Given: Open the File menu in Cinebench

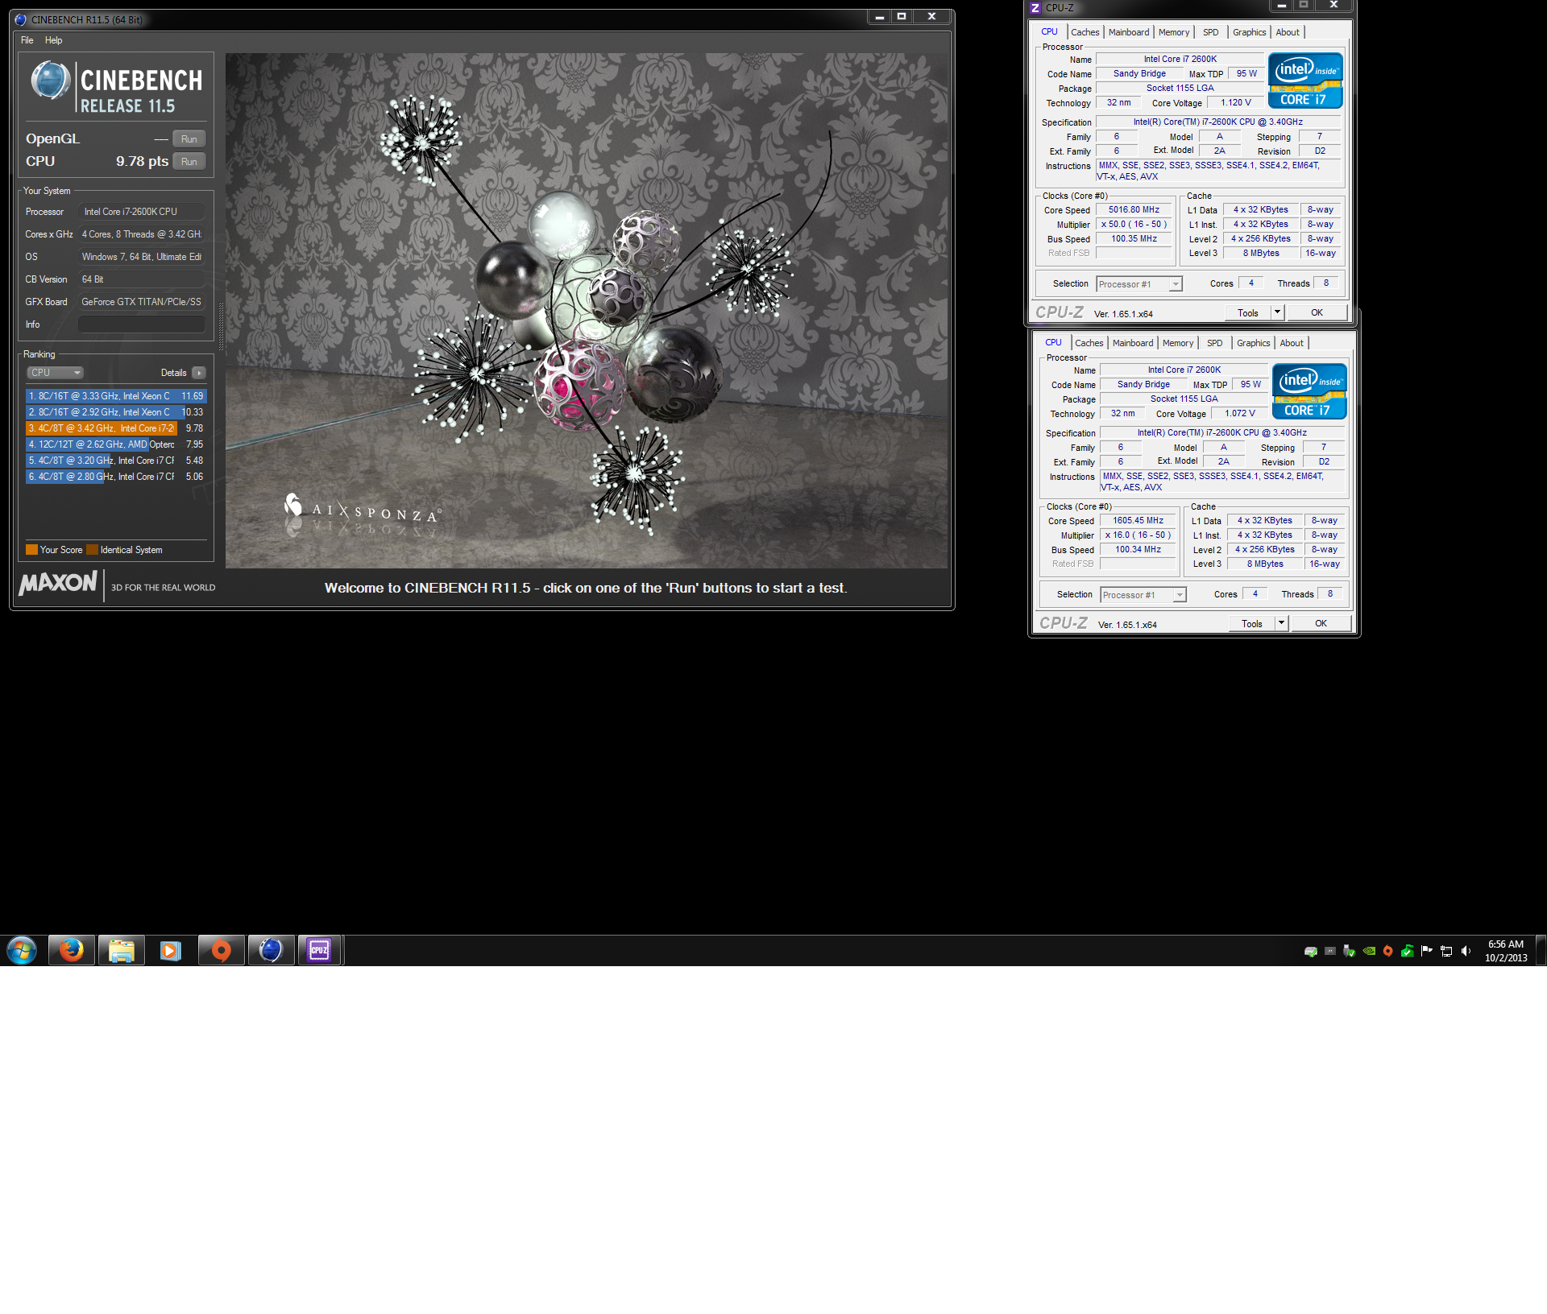Looking at the screenshot, I should coord(27,40).
